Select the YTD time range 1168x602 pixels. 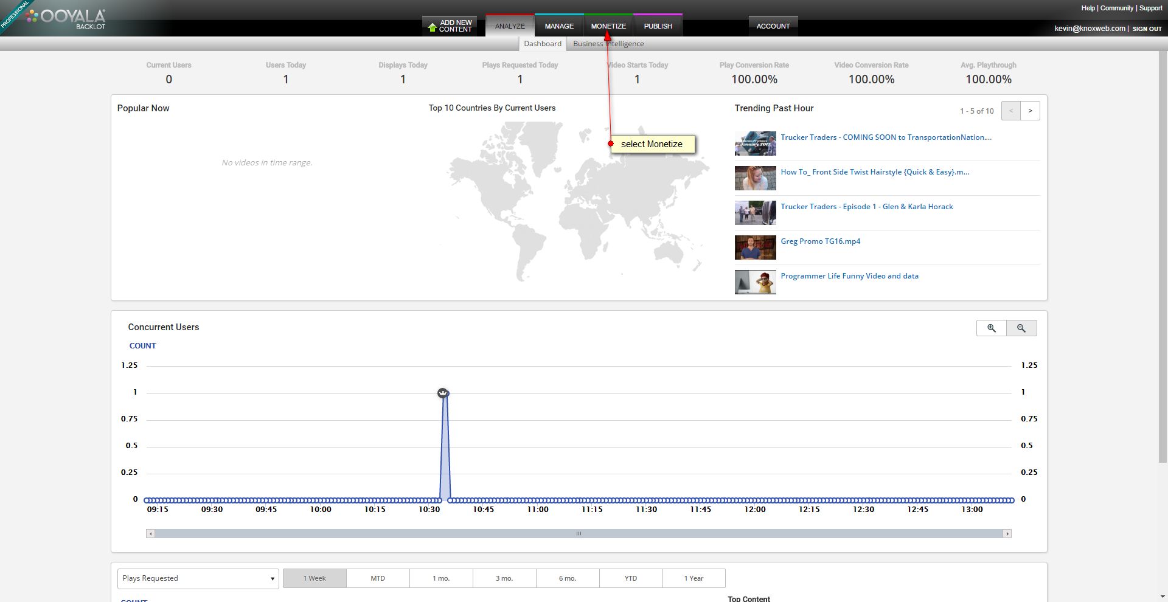(x=631, y=578)
